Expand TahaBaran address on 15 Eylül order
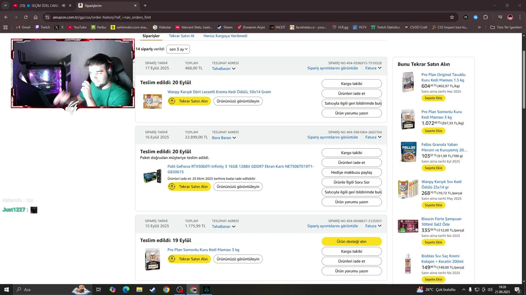This screenshot has height=295, width=526. tap(224, 226)
